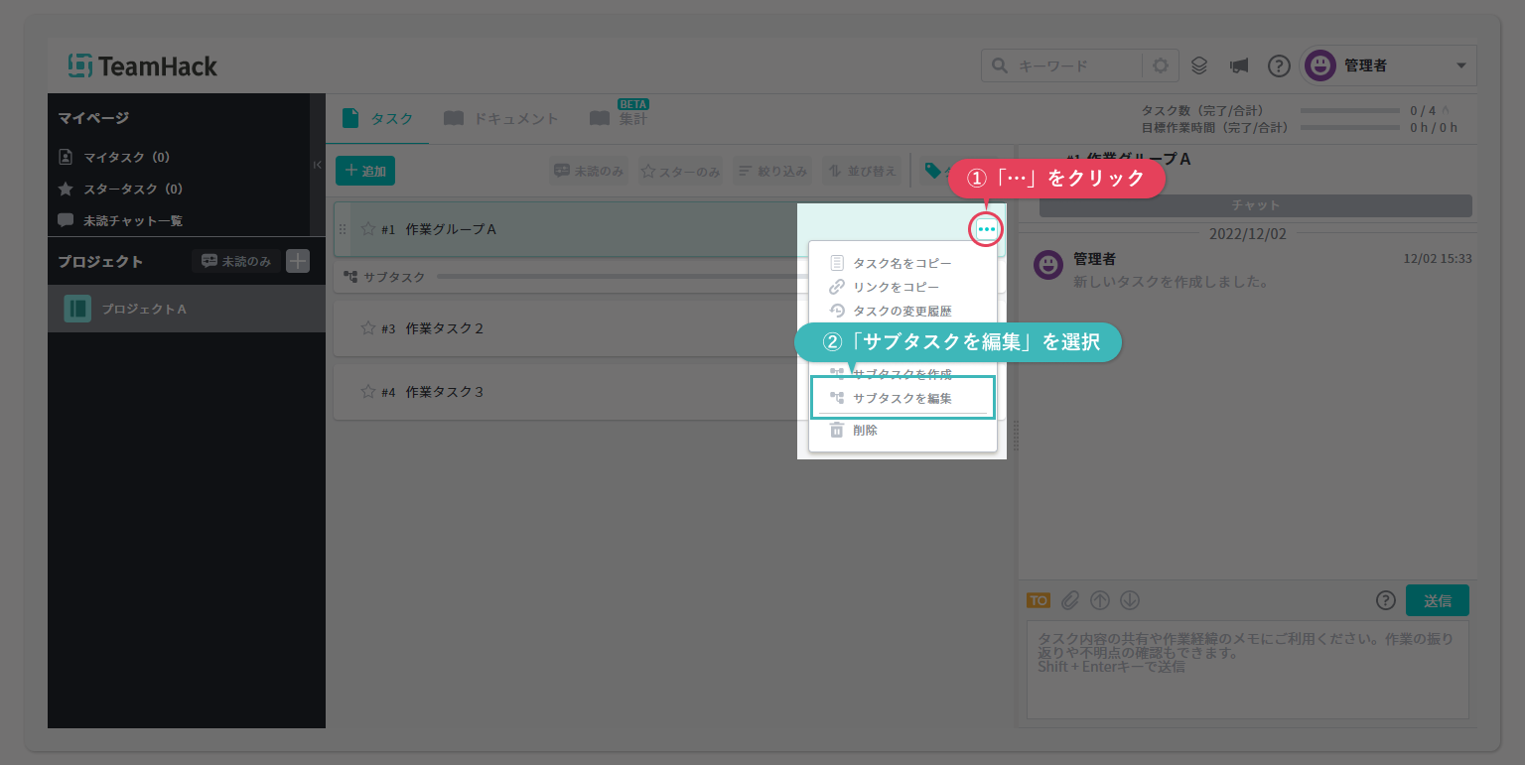Click the キーワード search field
The width and height of the screenshot is (1525, 765).
(1077, 66)
